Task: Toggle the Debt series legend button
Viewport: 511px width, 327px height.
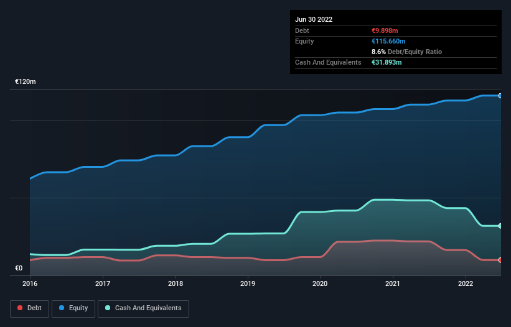Action: pos(29,308)
